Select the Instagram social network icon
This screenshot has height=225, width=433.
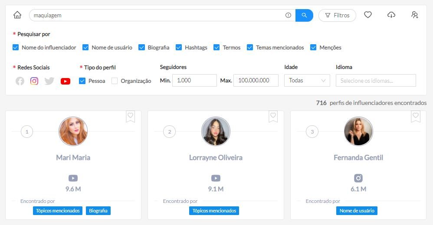coord(34,81)
